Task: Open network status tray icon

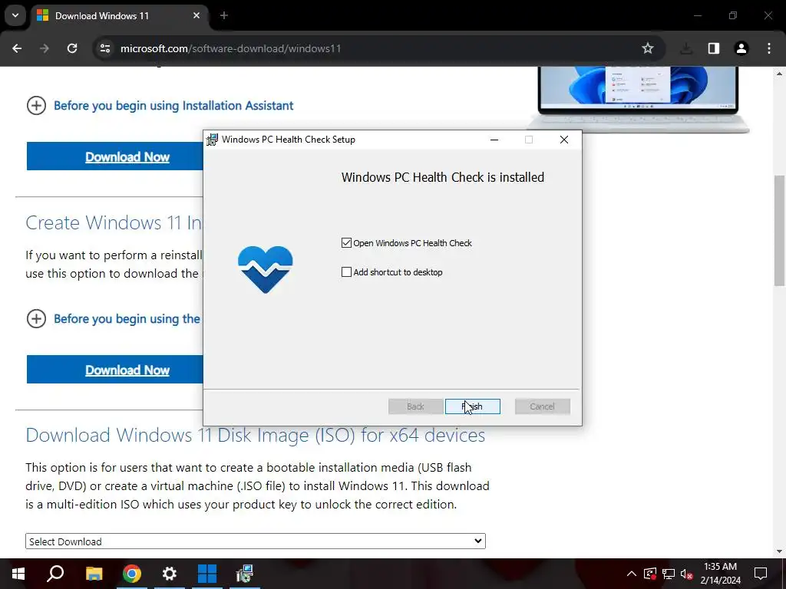Action: 669,574
